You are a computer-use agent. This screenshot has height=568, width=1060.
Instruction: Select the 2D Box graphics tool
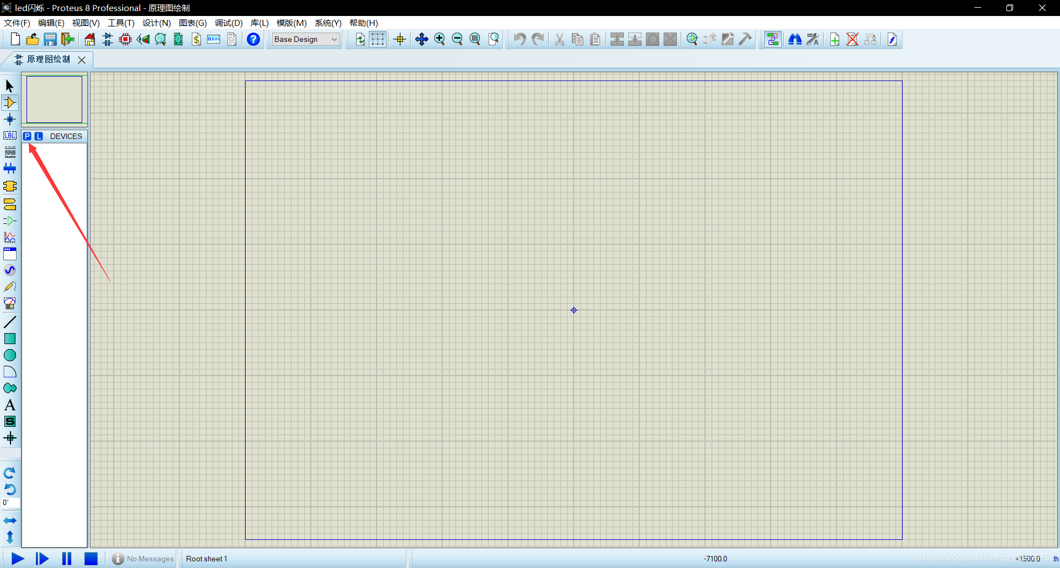tap(9, 339)
